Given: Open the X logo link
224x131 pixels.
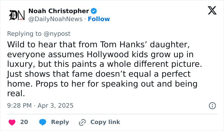Looking at the screenshot, I should (210, 12).
